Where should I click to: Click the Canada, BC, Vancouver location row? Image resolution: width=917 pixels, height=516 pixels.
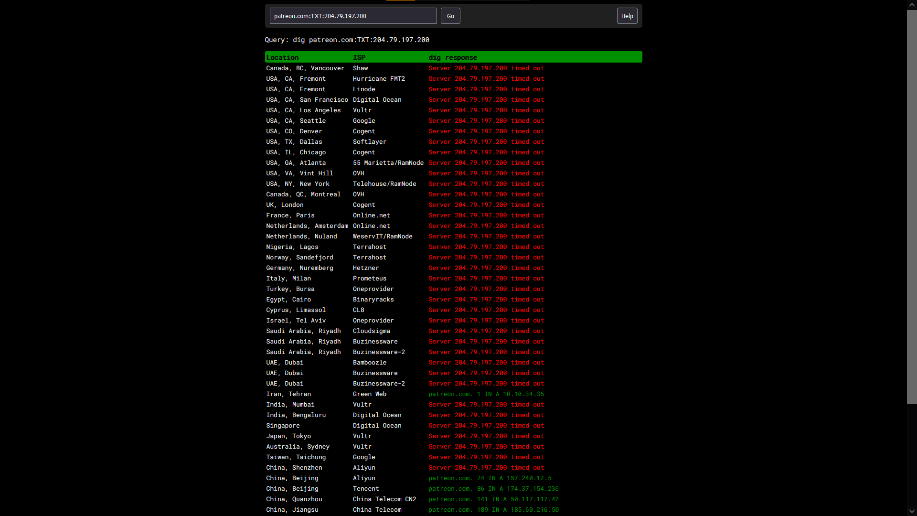tap(305, 68)
